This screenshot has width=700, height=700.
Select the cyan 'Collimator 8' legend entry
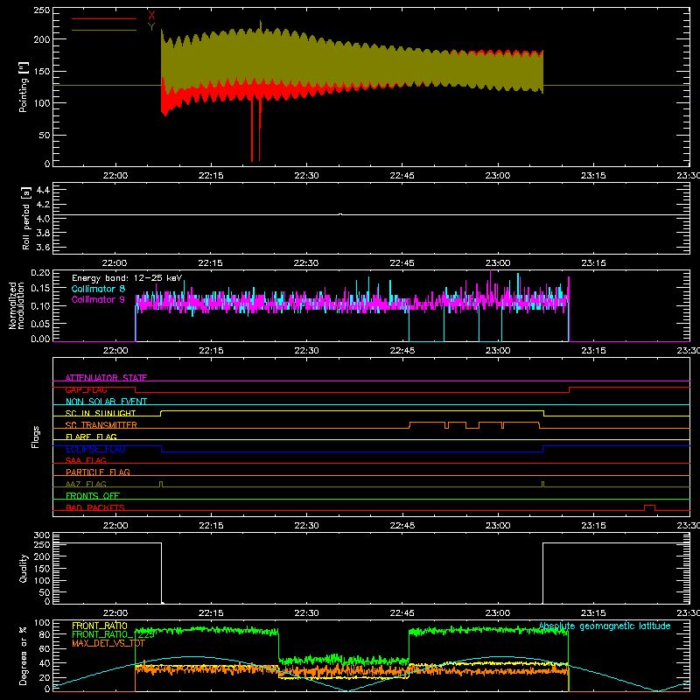tap(98, 289)
